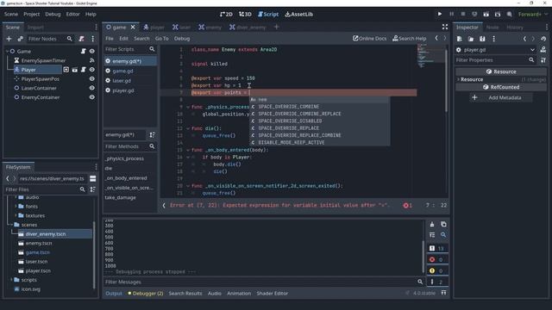The image size is (552, 310).
Task: Pause the running project
Action: (451, 14)
